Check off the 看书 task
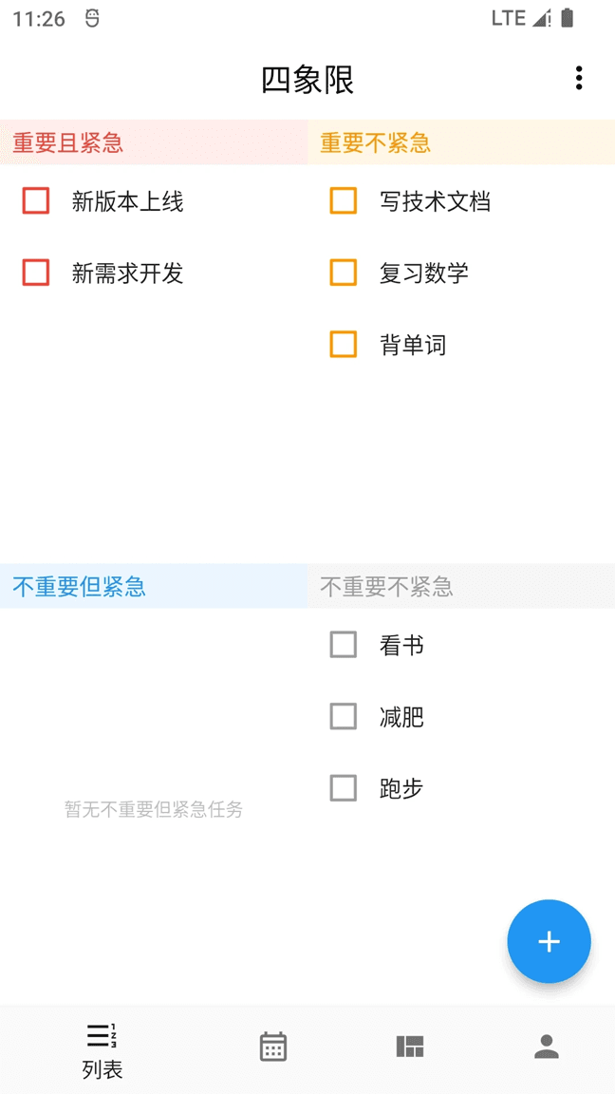This screenshot has width=615, height=1094. click(x=344, y=644)
